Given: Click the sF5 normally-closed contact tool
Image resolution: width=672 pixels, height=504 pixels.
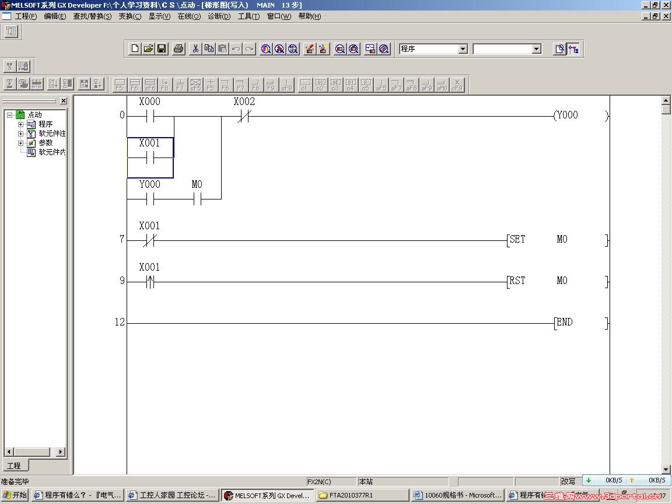Looking at the screenshot, I should point(195,84).
